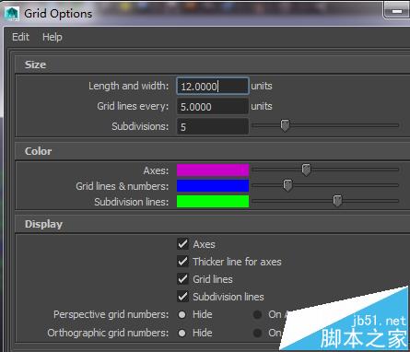Minimize the Grid Options window
The height and width of the screenshot is (352, 410).
[397, 11]
